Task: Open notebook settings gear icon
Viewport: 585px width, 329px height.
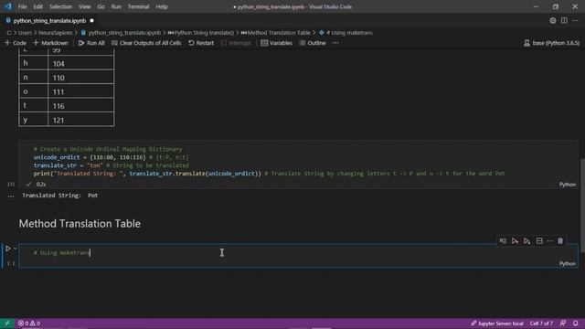Action: pyautogui.click(x=552, y=21)
